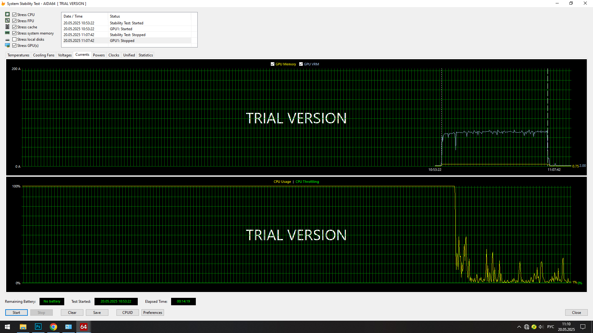Show hidden system tray icons
Image resolution: width=593 pixels, height=333 pixels.
pyautogui.click(x=519, y=327)
